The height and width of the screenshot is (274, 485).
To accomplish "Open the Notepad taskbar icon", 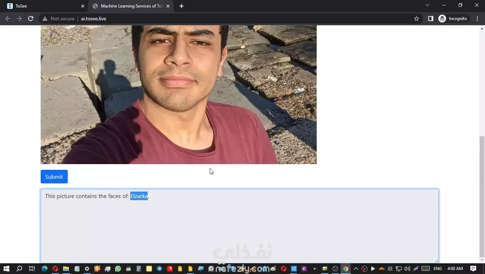I will point(76,269).
